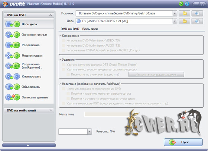The image size is (208, 151).
Task: Open the Источник dropdown arrow
Action: pos(175,13)
